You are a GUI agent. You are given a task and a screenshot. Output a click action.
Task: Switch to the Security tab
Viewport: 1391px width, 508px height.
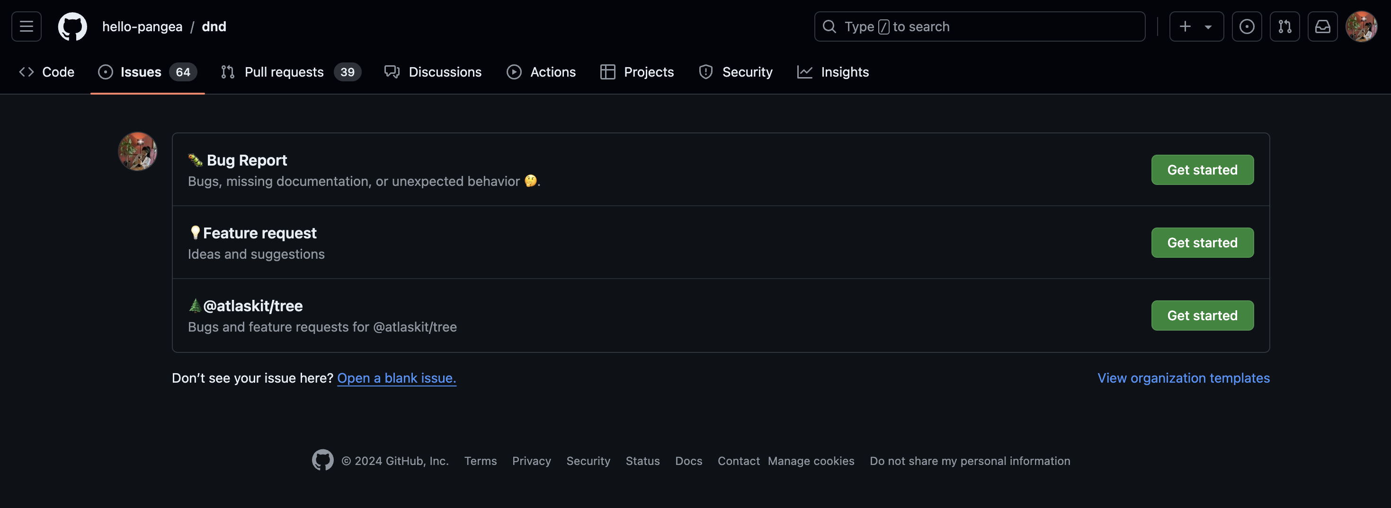coord(736,72)
